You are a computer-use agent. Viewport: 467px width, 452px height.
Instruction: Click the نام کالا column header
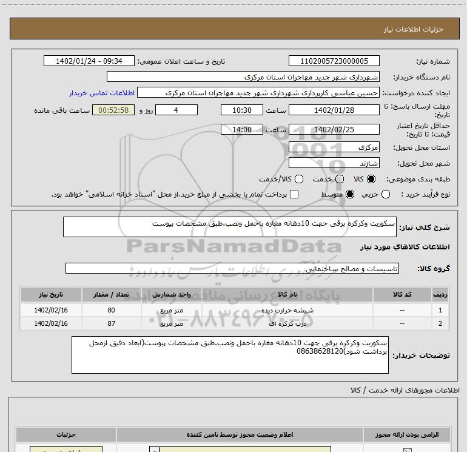pos(287,294)
